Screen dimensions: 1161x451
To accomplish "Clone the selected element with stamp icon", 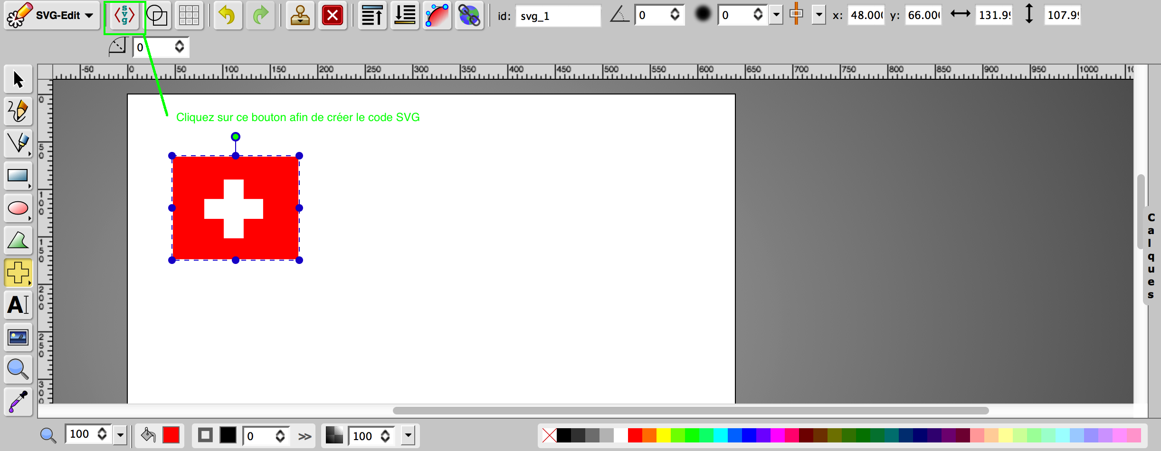I will coord(300,16).
